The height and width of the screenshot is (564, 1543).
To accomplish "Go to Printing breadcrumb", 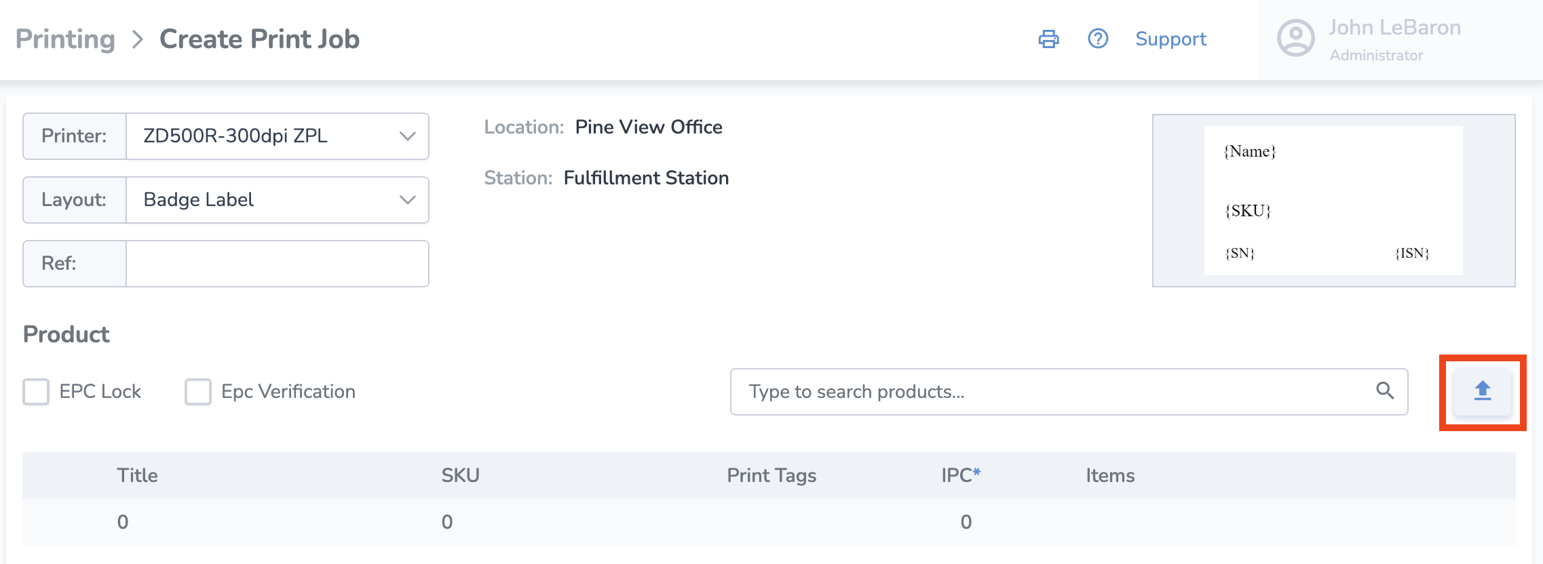I will point(65,39).
